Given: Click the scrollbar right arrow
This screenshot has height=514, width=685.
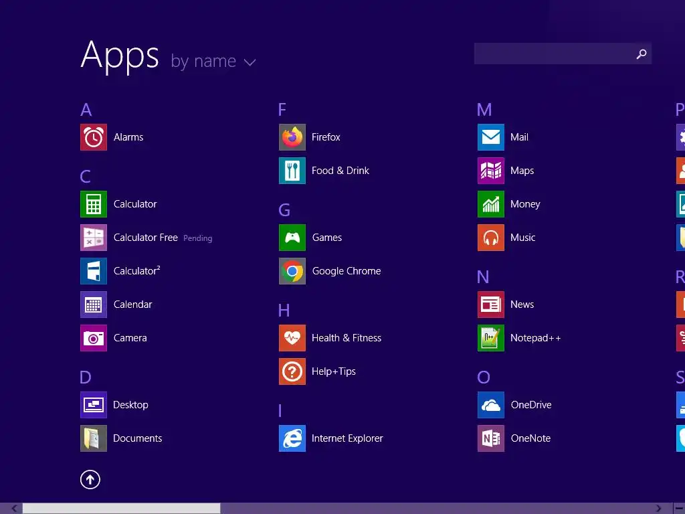Looking at the screenshot, I should click(659, 509).
